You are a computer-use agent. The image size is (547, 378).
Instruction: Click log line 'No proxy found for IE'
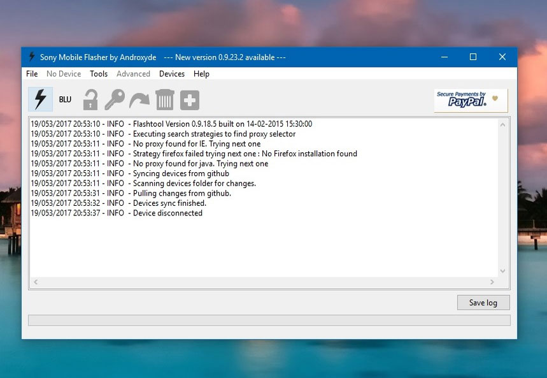click(x=145, y=143)
